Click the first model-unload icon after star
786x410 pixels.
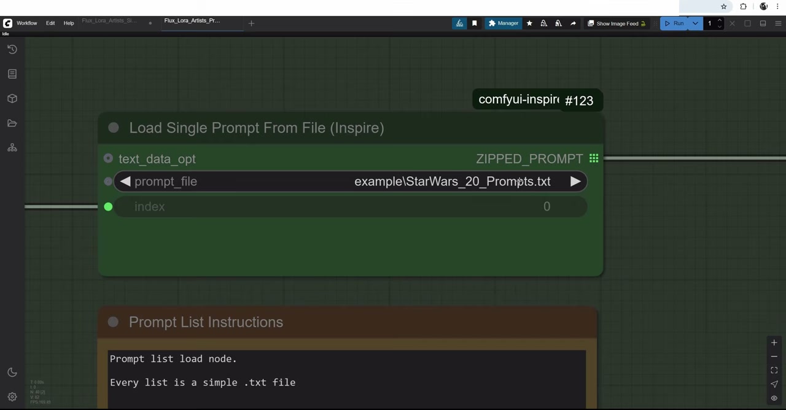click(543, 23)
